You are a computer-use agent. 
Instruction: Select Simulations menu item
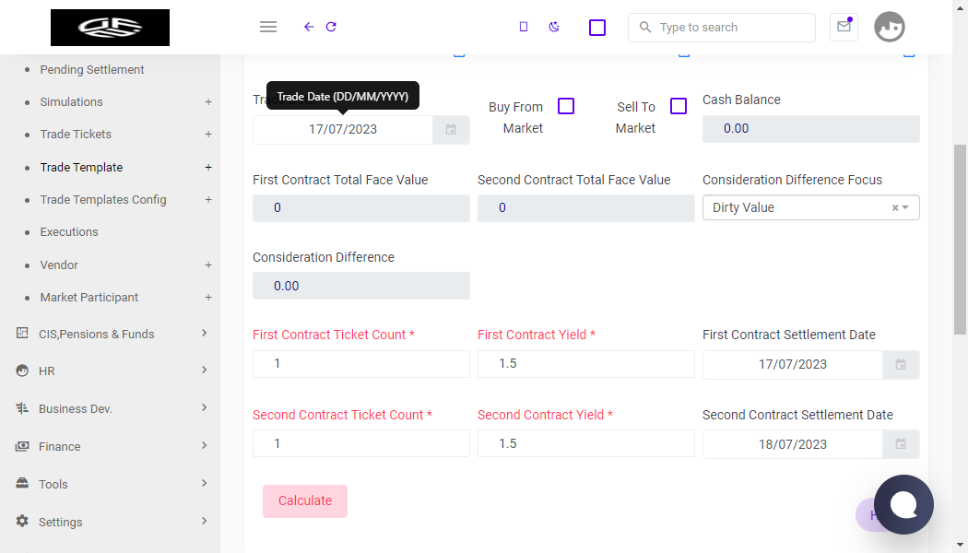[72, 101]
